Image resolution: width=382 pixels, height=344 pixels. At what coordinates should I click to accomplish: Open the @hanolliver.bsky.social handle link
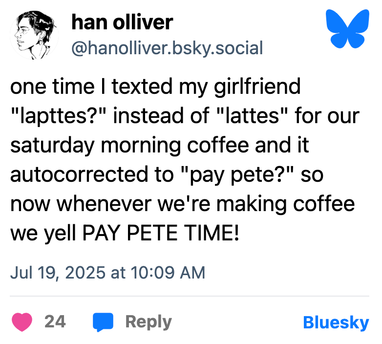tap(167, 47)
